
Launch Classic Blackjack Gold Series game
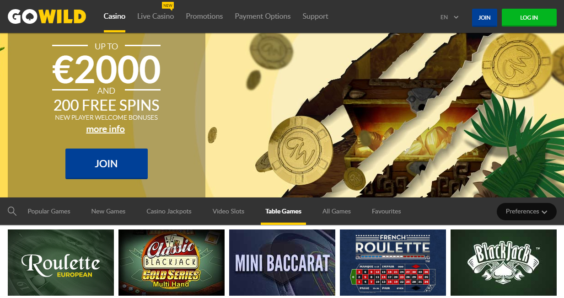point(172,262)
